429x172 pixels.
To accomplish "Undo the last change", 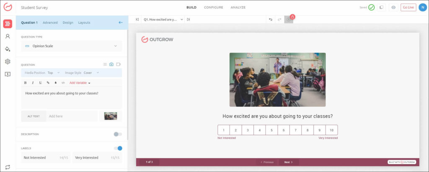I will click(271, 20).
